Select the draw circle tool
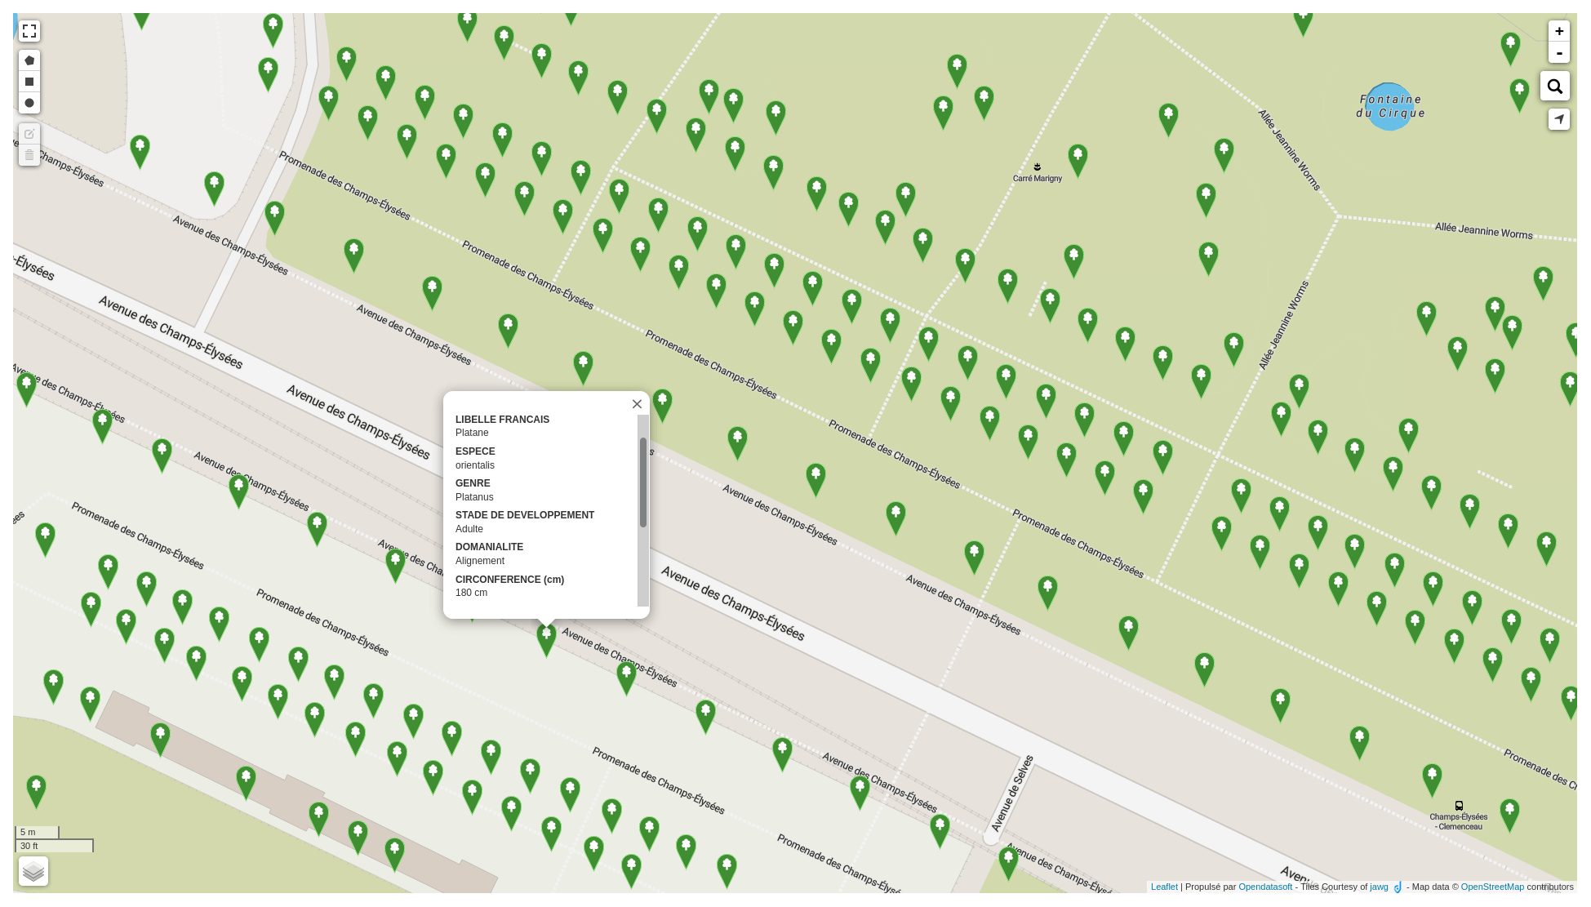Viewport: 1591px width, 907px height. pyautogui.click(x=29, y=103)
